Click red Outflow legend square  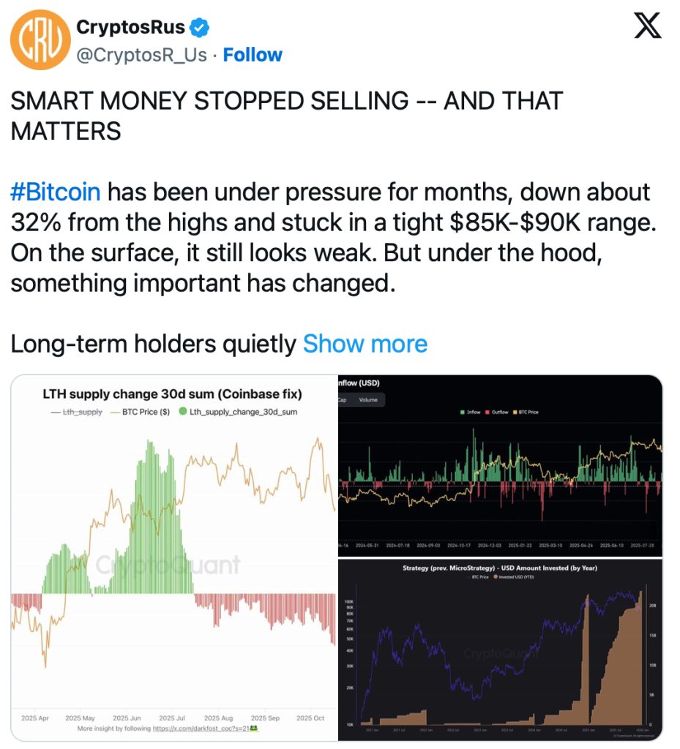(486, 413)
